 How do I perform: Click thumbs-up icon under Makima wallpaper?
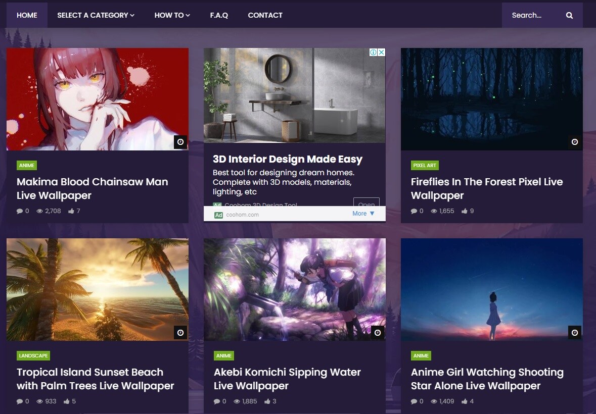(71, 211)
